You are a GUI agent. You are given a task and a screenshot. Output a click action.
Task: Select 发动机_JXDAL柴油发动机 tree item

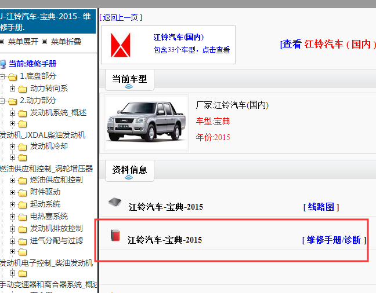click(x=43, y=135)
